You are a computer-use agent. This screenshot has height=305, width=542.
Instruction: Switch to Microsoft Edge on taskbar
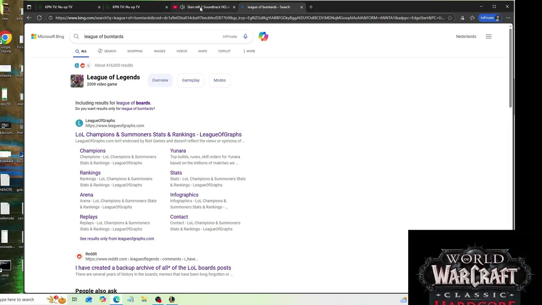[116, 299]
